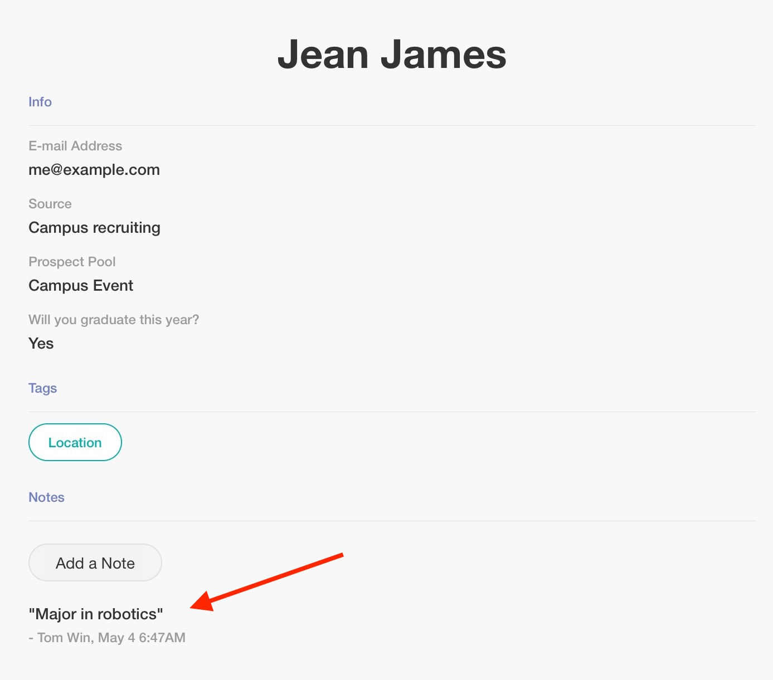773x680 pixels.
Task: Select the Location tag
Action: 75,443
